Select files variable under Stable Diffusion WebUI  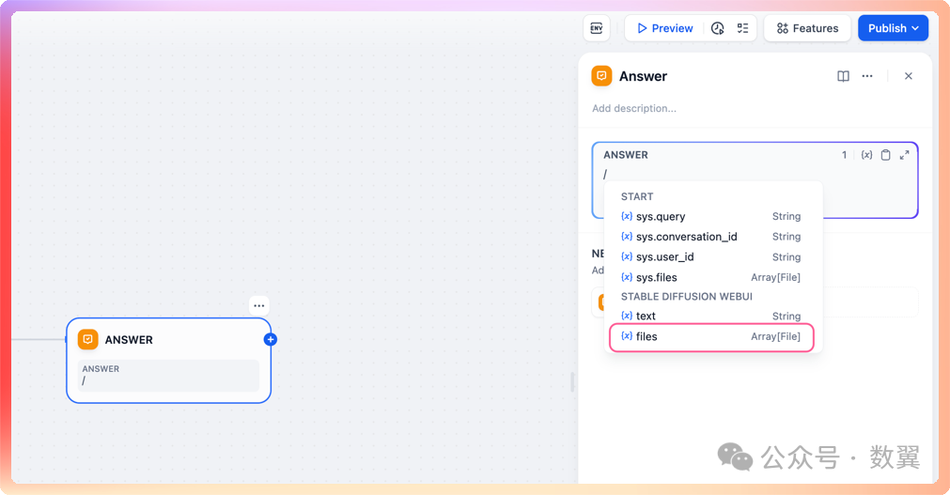(711, 337)
